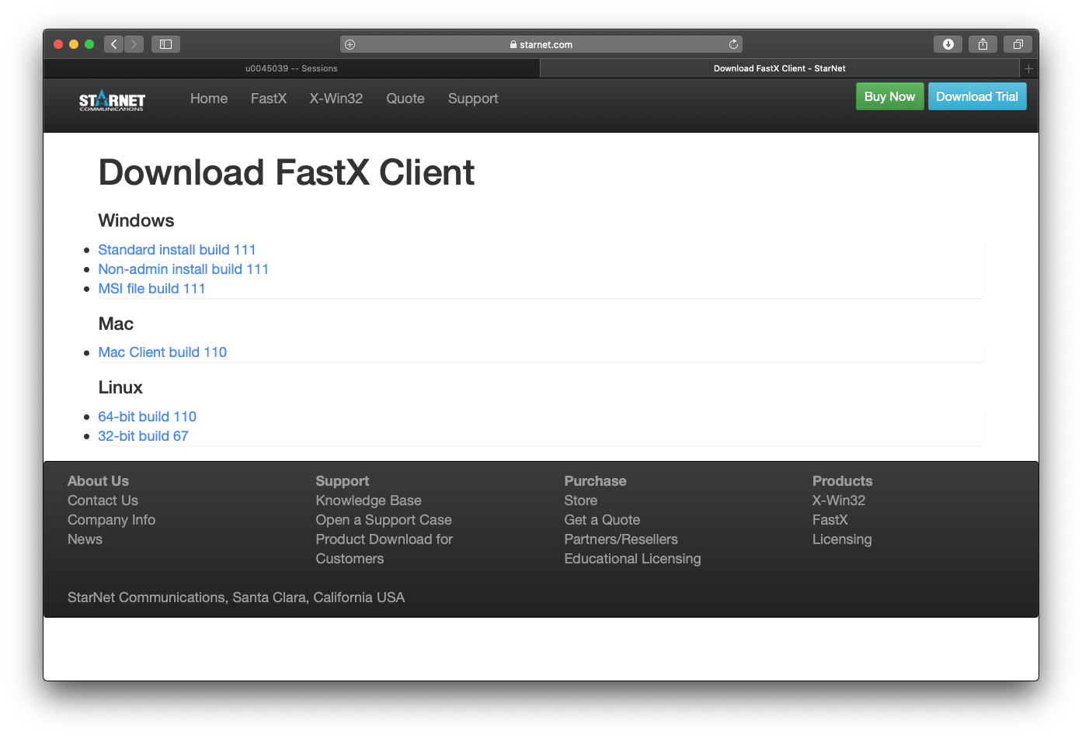
Task: Open the X-Win32 nav item
Action: [x=336, y=99]
